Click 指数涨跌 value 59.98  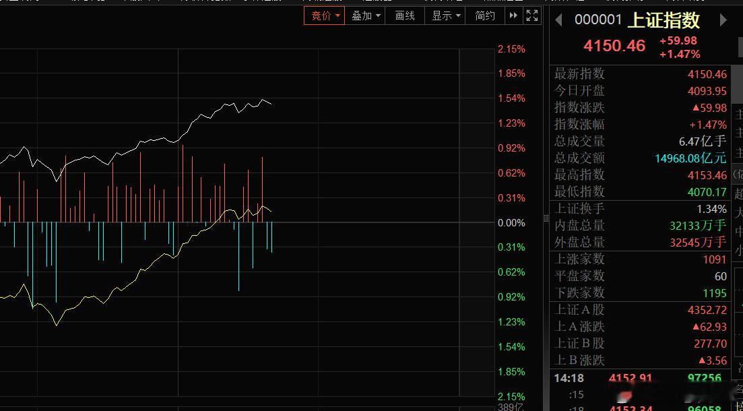[x=709, y=108]
